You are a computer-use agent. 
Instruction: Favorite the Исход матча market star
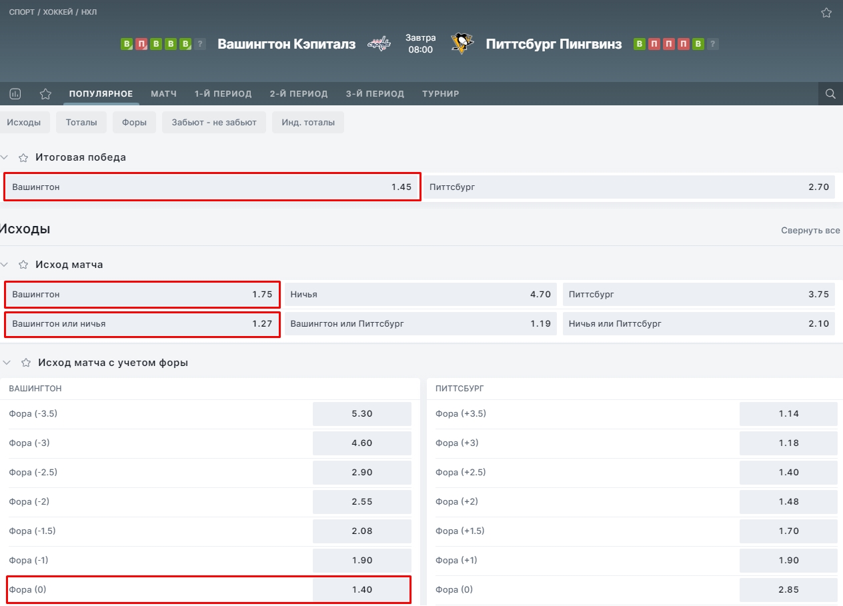pyautogui.click(x=23, y=265)
